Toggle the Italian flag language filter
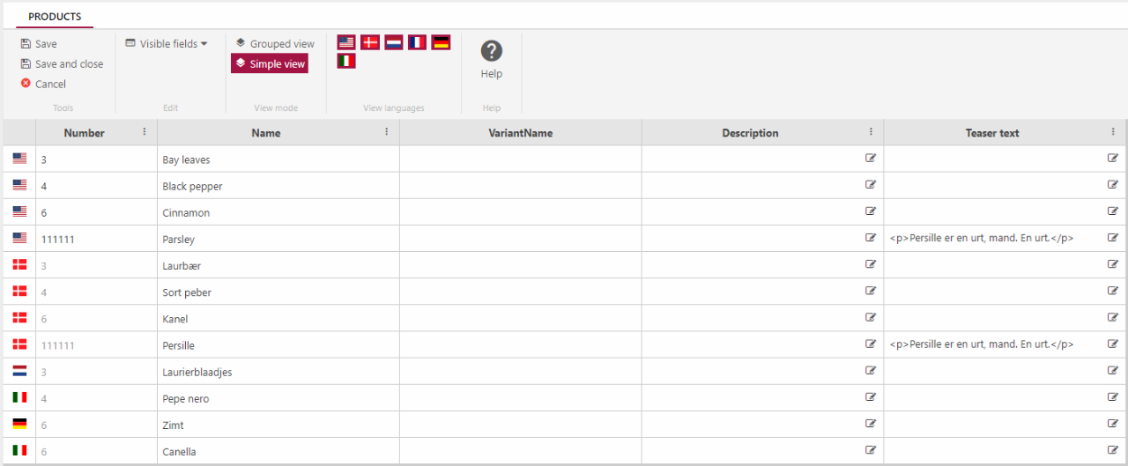Image resolution: width=1128 pixels, height=466 pixels. [x=346, y=61]
